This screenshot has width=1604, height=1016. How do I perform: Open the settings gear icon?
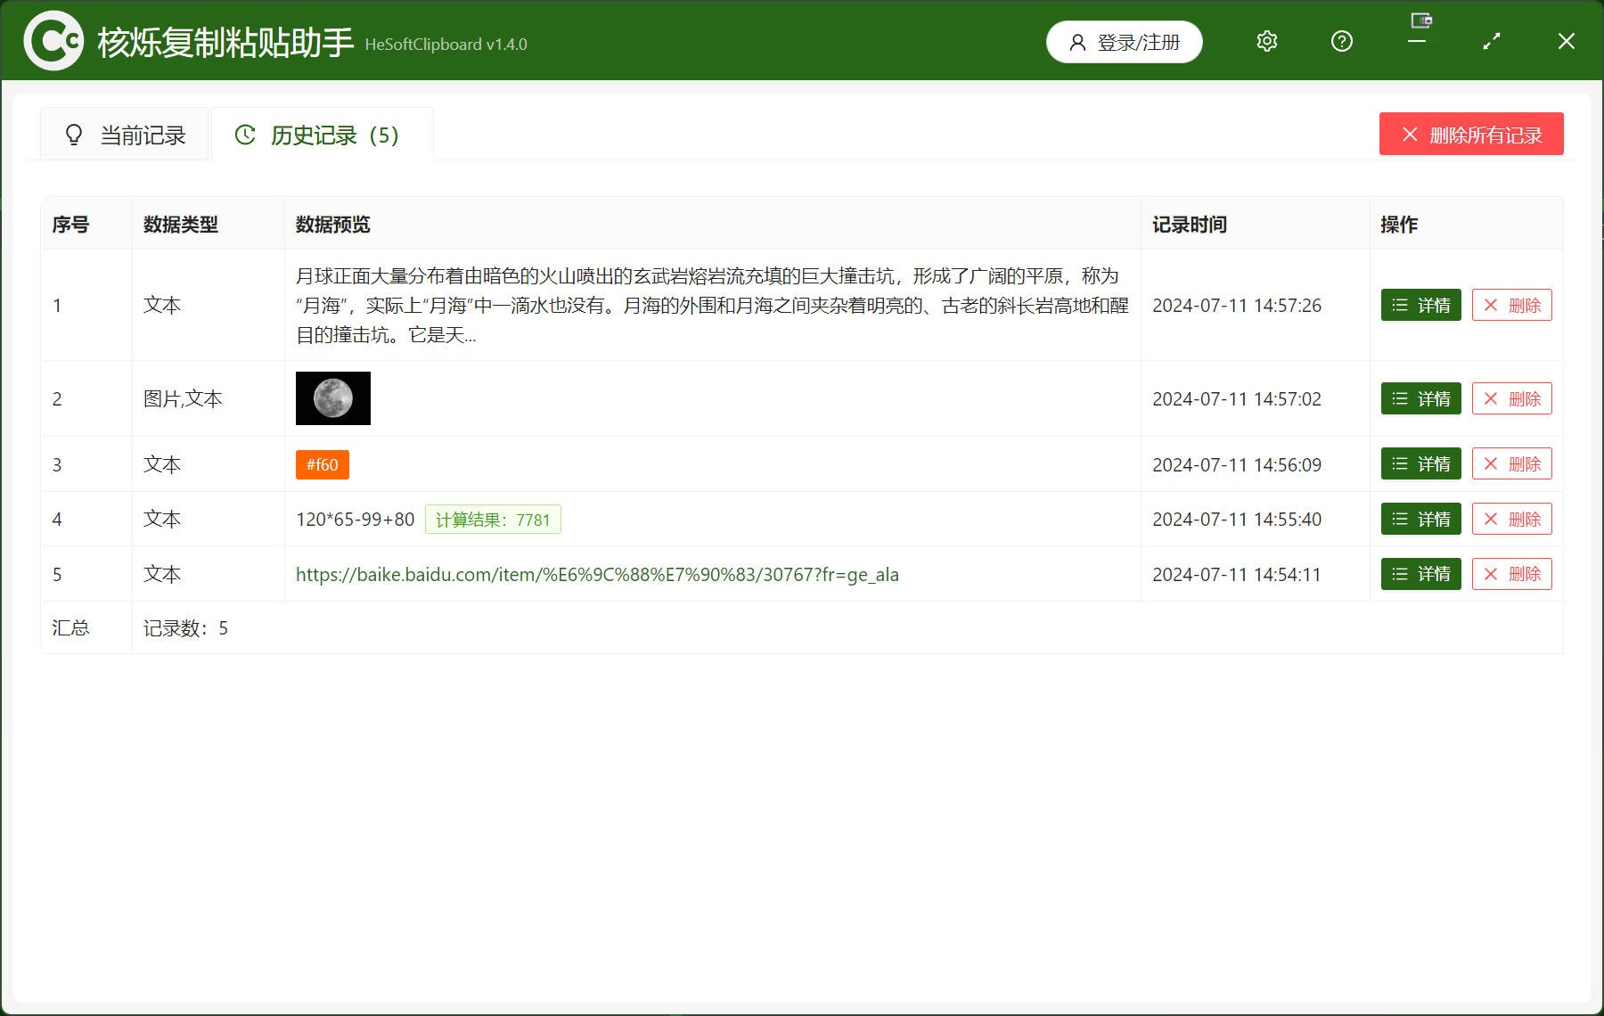click(x=1266, y=41)
